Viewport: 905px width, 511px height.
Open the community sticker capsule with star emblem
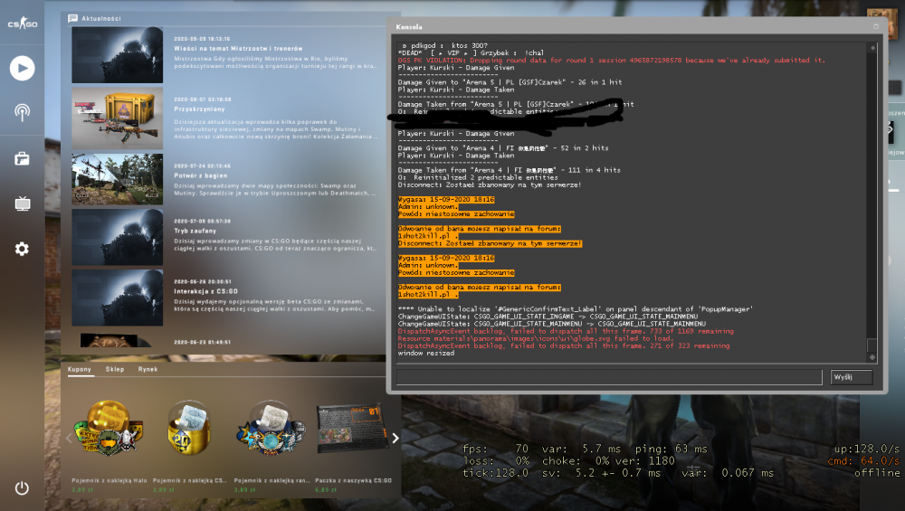(x=270, y=428)
